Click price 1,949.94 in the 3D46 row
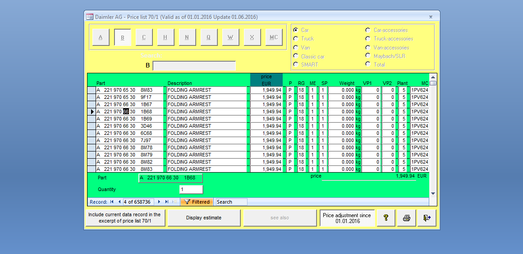Viewport: 523px width, 254px height. (266, 126)
